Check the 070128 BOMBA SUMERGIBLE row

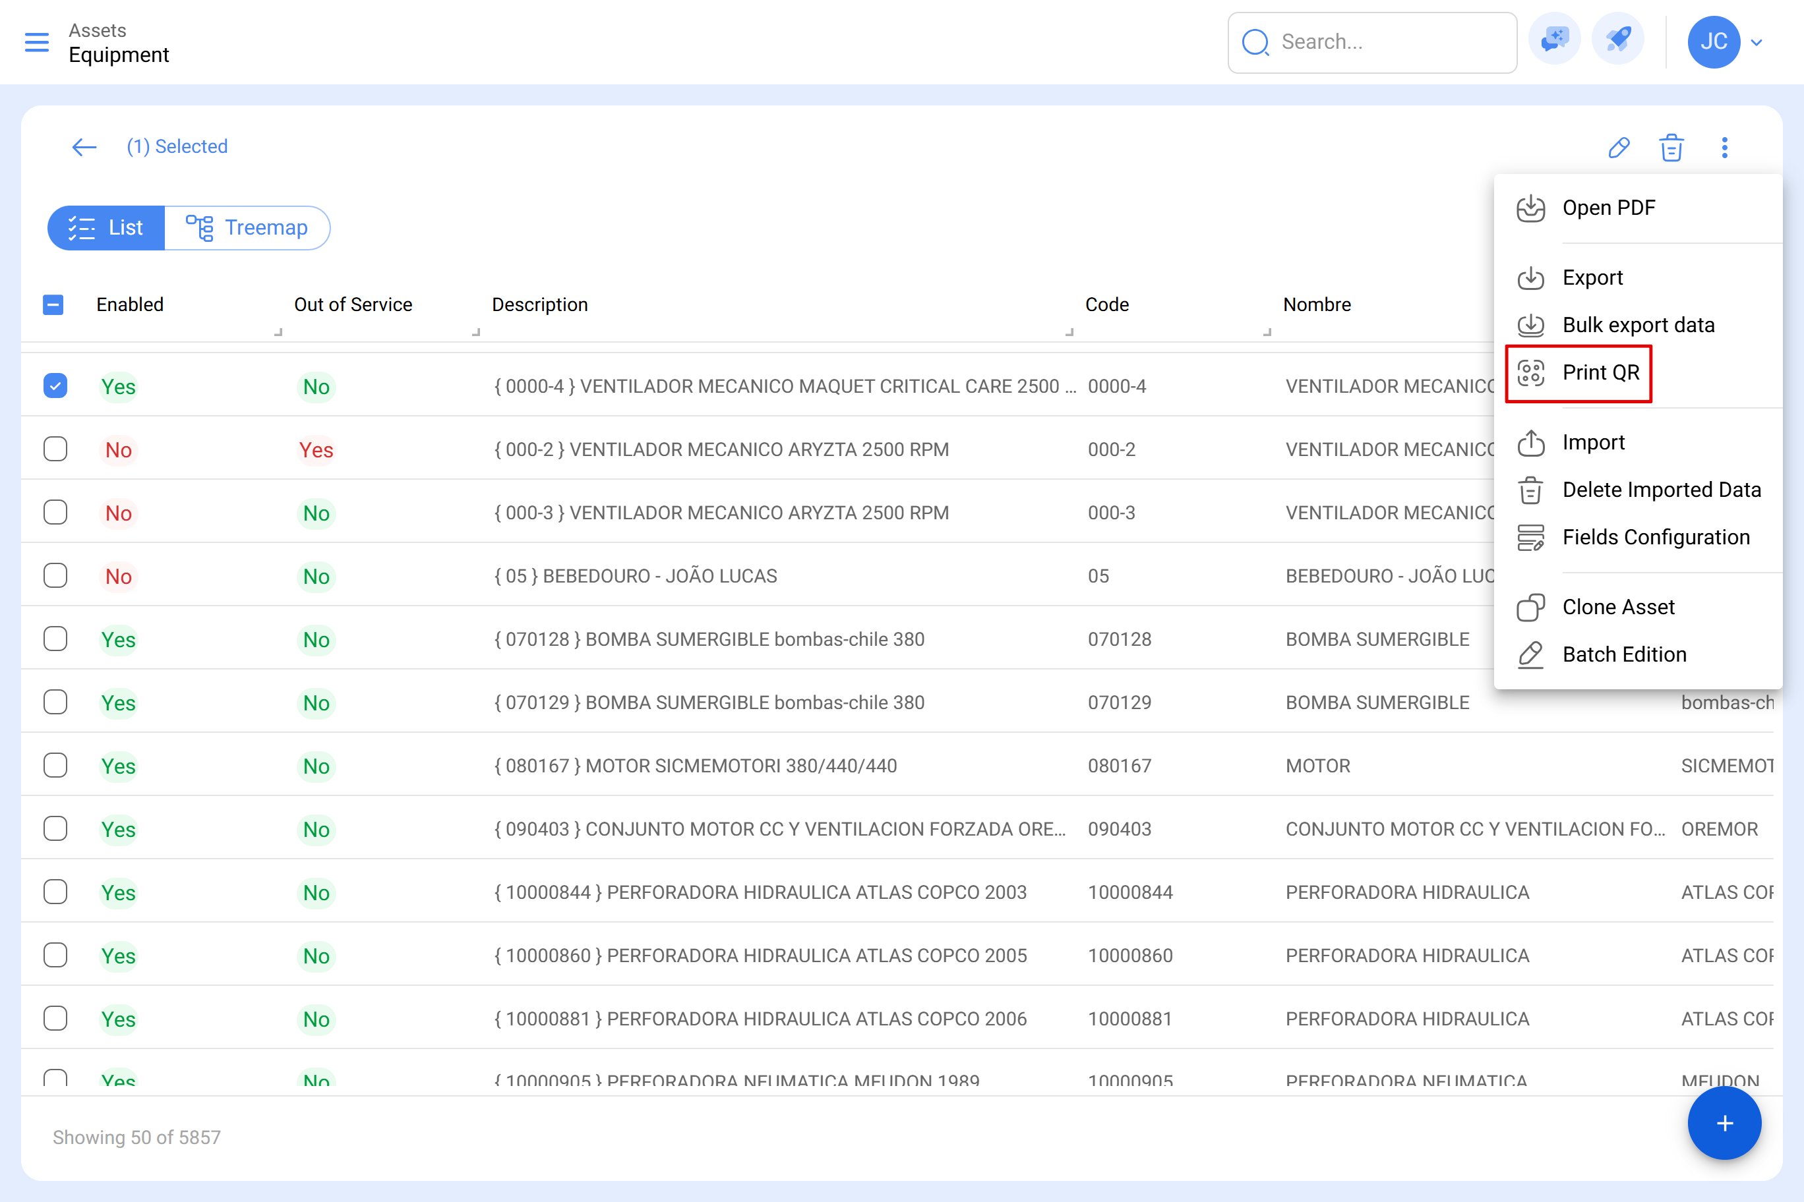(55, 639)
